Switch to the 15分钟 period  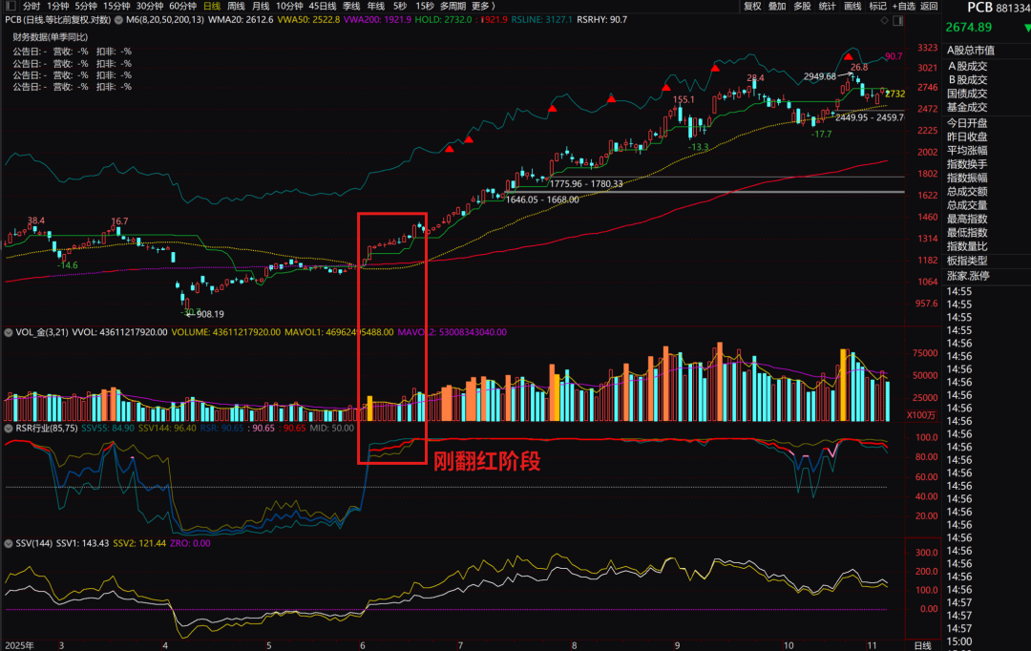coord(116,6)
